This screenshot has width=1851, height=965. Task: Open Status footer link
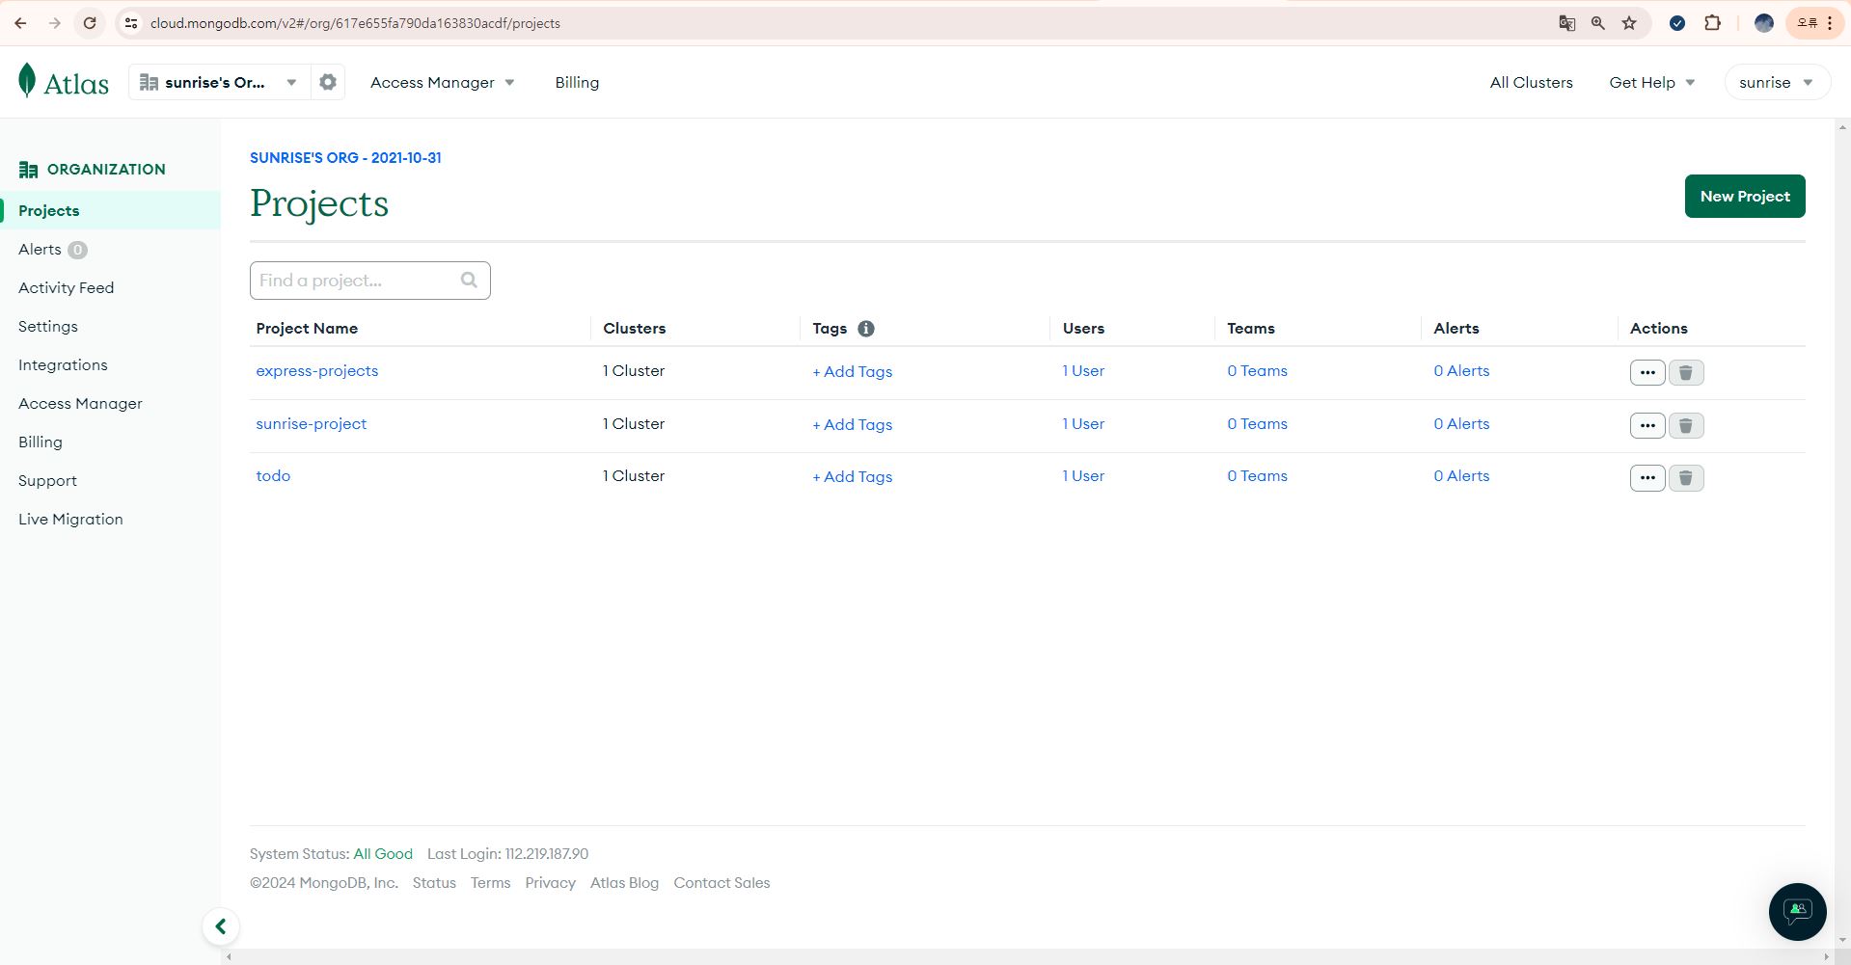(x=434, y=883)
